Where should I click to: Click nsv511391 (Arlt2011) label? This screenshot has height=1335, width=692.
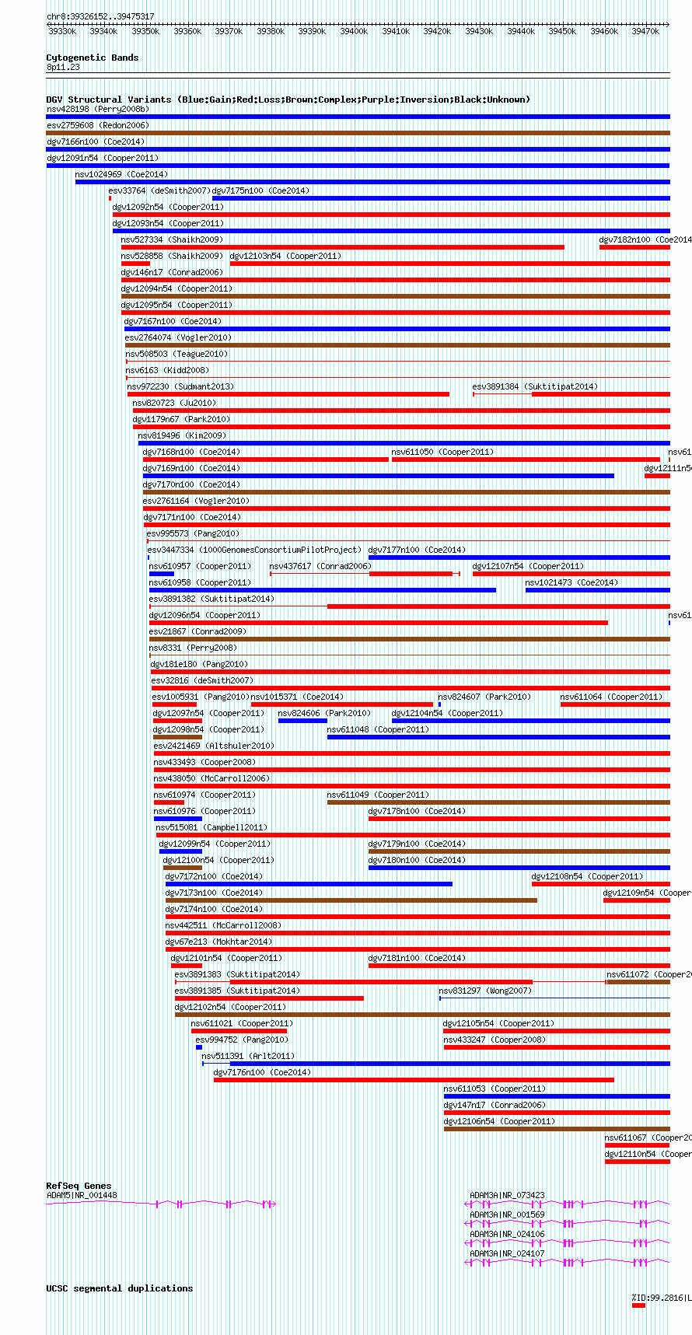[248, 1056]
